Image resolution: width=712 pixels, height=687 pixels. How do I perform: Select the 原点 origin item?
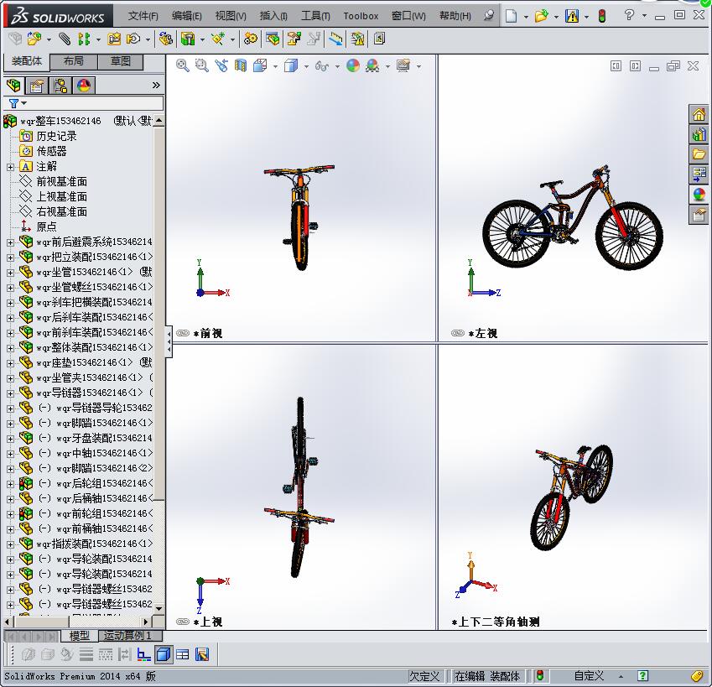coord(46,226)
